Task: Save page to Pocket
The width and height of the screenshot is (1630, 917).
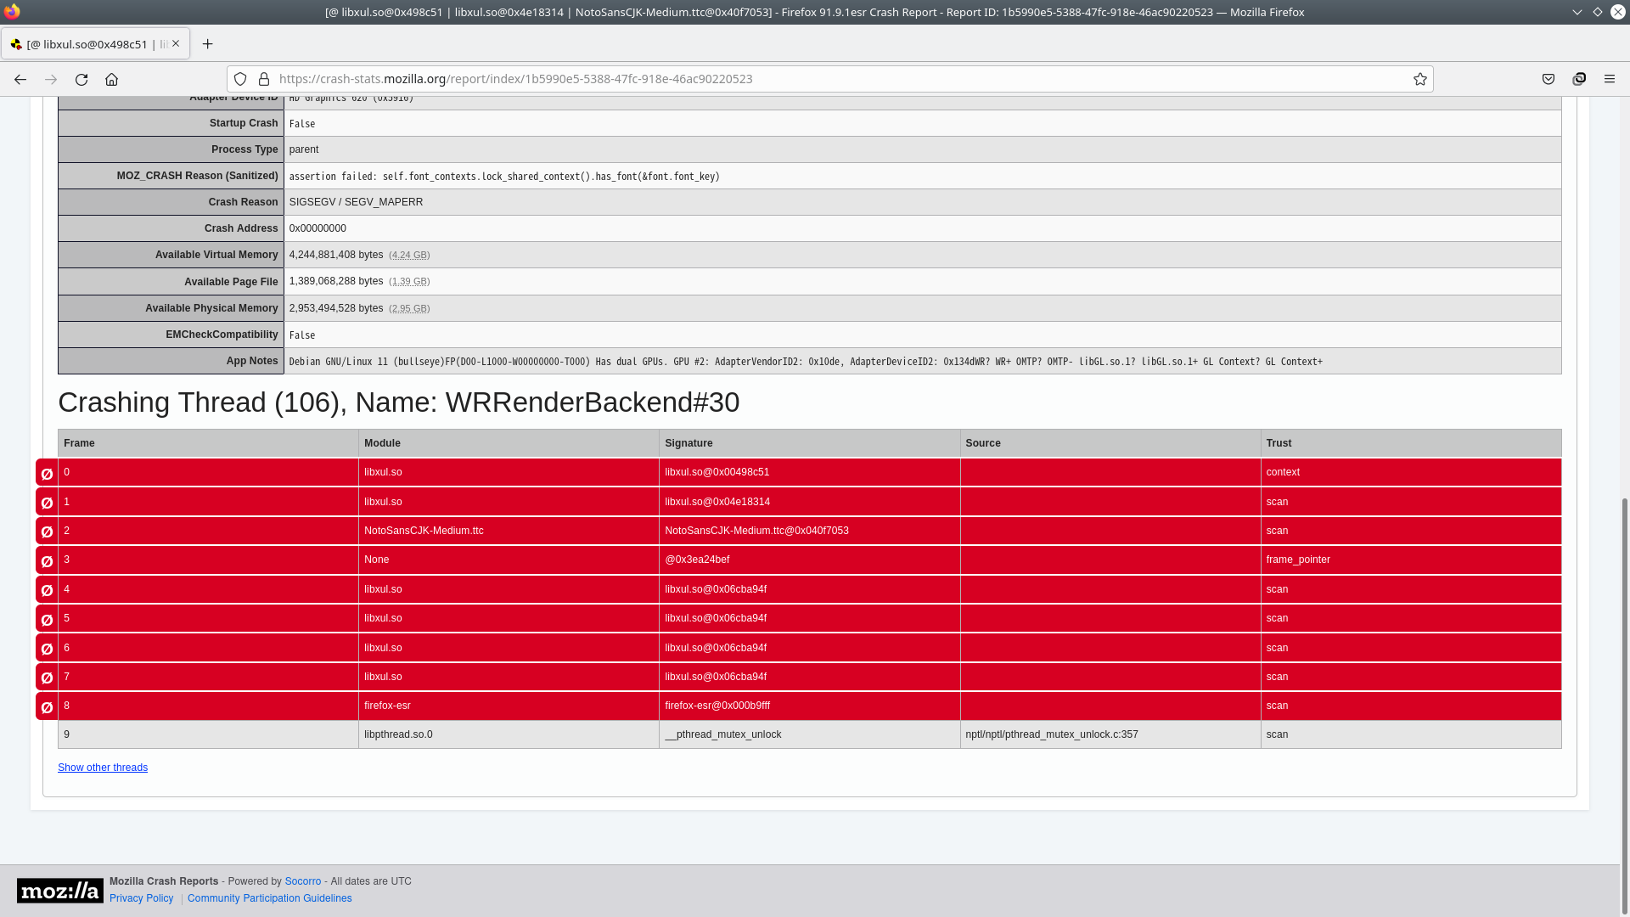Action: 1548,79
